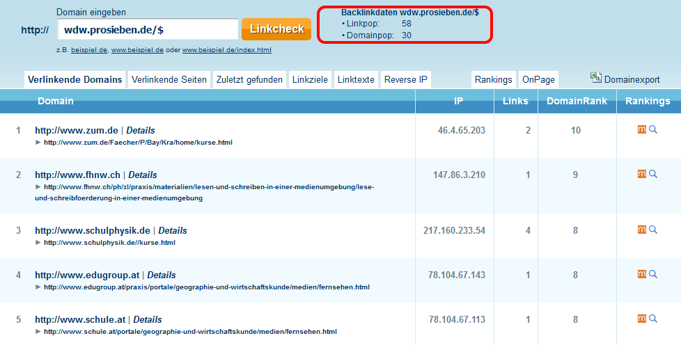Click IP address 78.104.67.113

[457, 320]
